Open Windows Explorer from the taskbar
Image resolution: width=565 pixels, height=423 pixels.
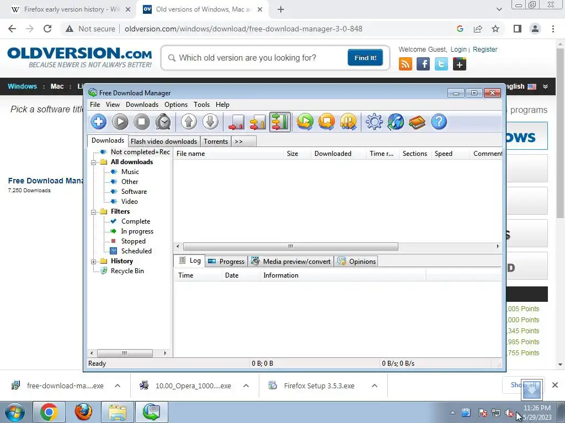pyautogui.click(x=118, y=412)
